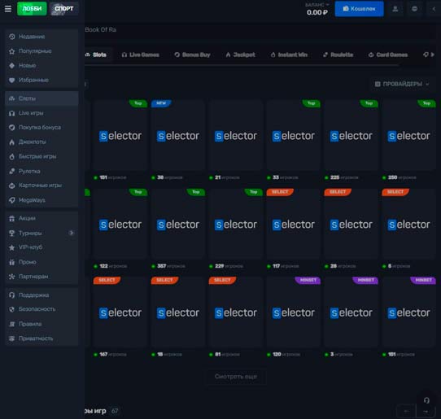The width and height of the screenshot is (441, 419).
Task: Click the Смотреть еще button
Action: click(x=236, y=377)
